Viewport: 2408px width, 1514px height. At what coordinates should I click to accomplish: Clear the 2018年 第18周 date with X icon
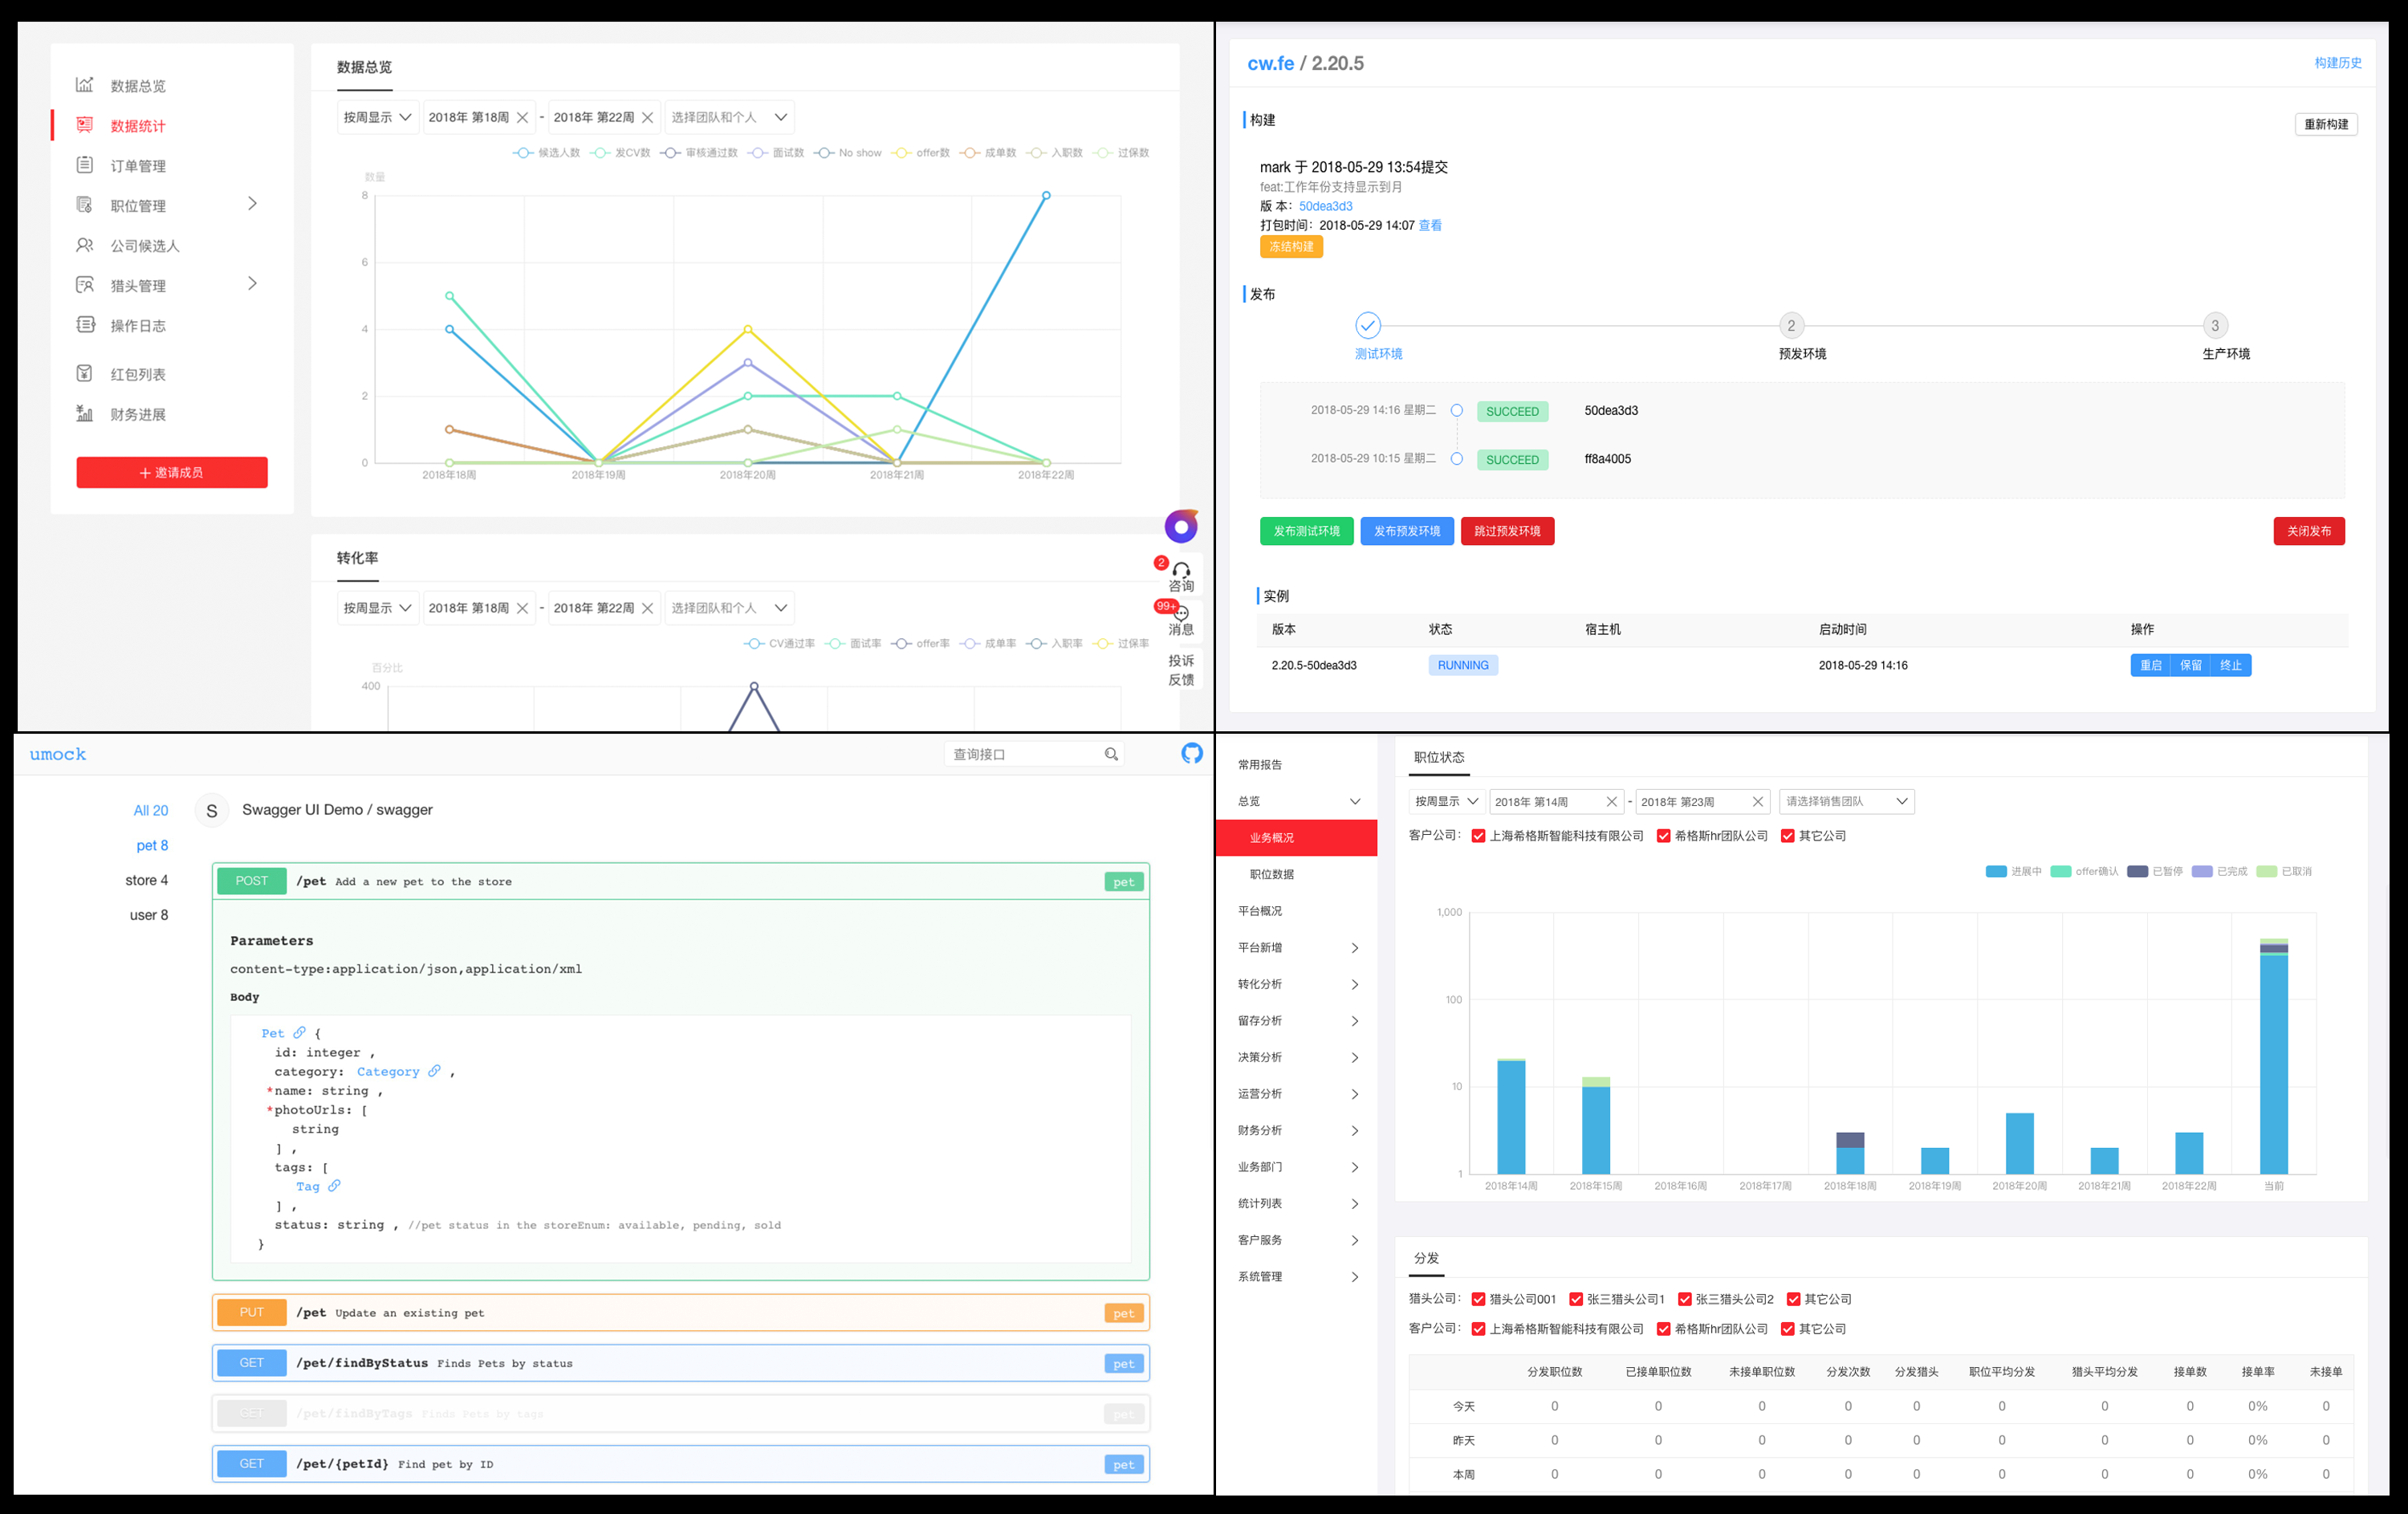tap(522, 117)
